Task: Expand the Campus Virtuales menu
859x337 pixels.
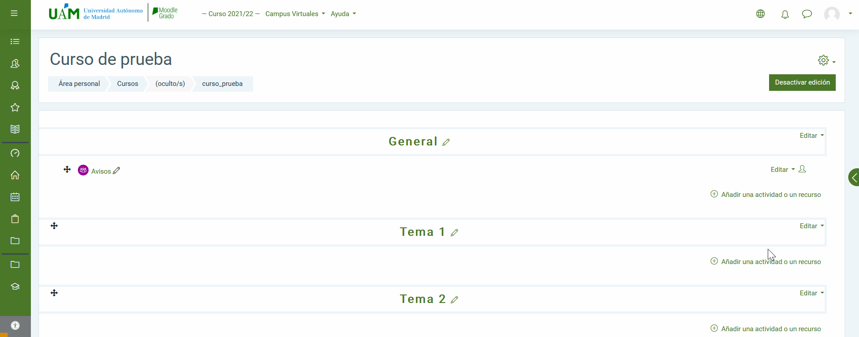Action: pos(295,14)
